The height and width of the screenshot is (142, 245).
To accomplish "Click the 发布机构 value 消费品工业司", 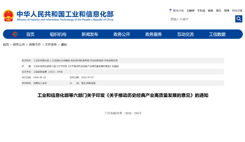I will click(x=40, y=83).
